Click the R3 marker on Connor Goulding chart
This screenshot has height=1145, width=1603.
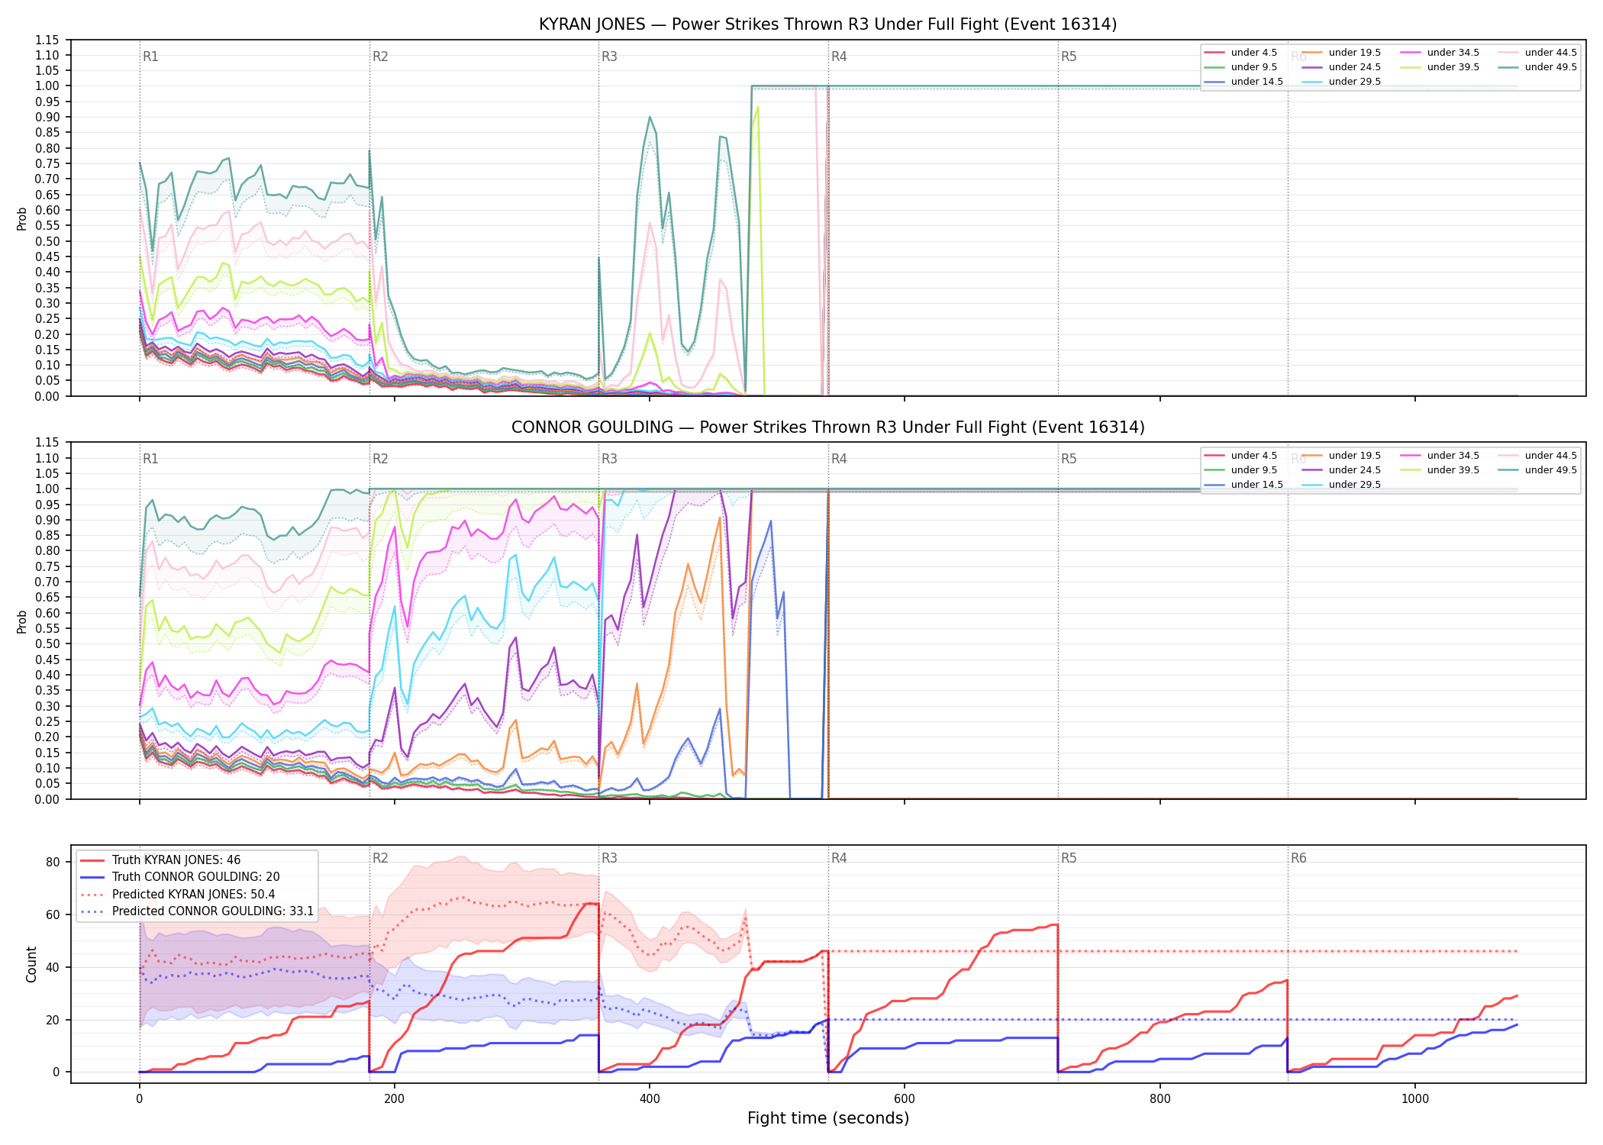click(609, 459)
